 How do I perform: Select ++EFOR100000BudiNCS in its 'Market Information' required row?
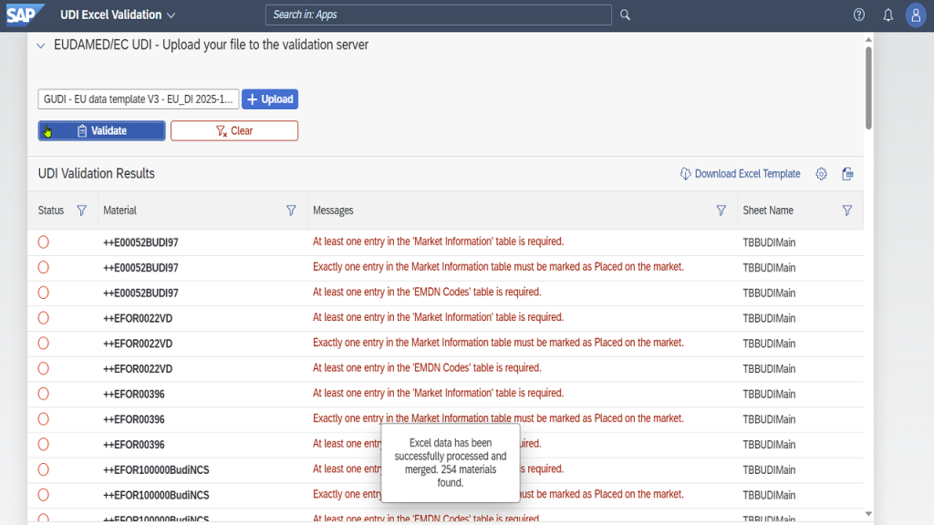(156, 469)
